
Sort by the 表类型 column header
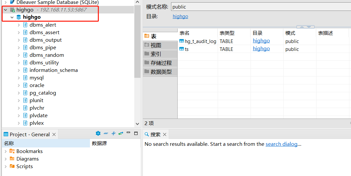[x=234, y=33]
